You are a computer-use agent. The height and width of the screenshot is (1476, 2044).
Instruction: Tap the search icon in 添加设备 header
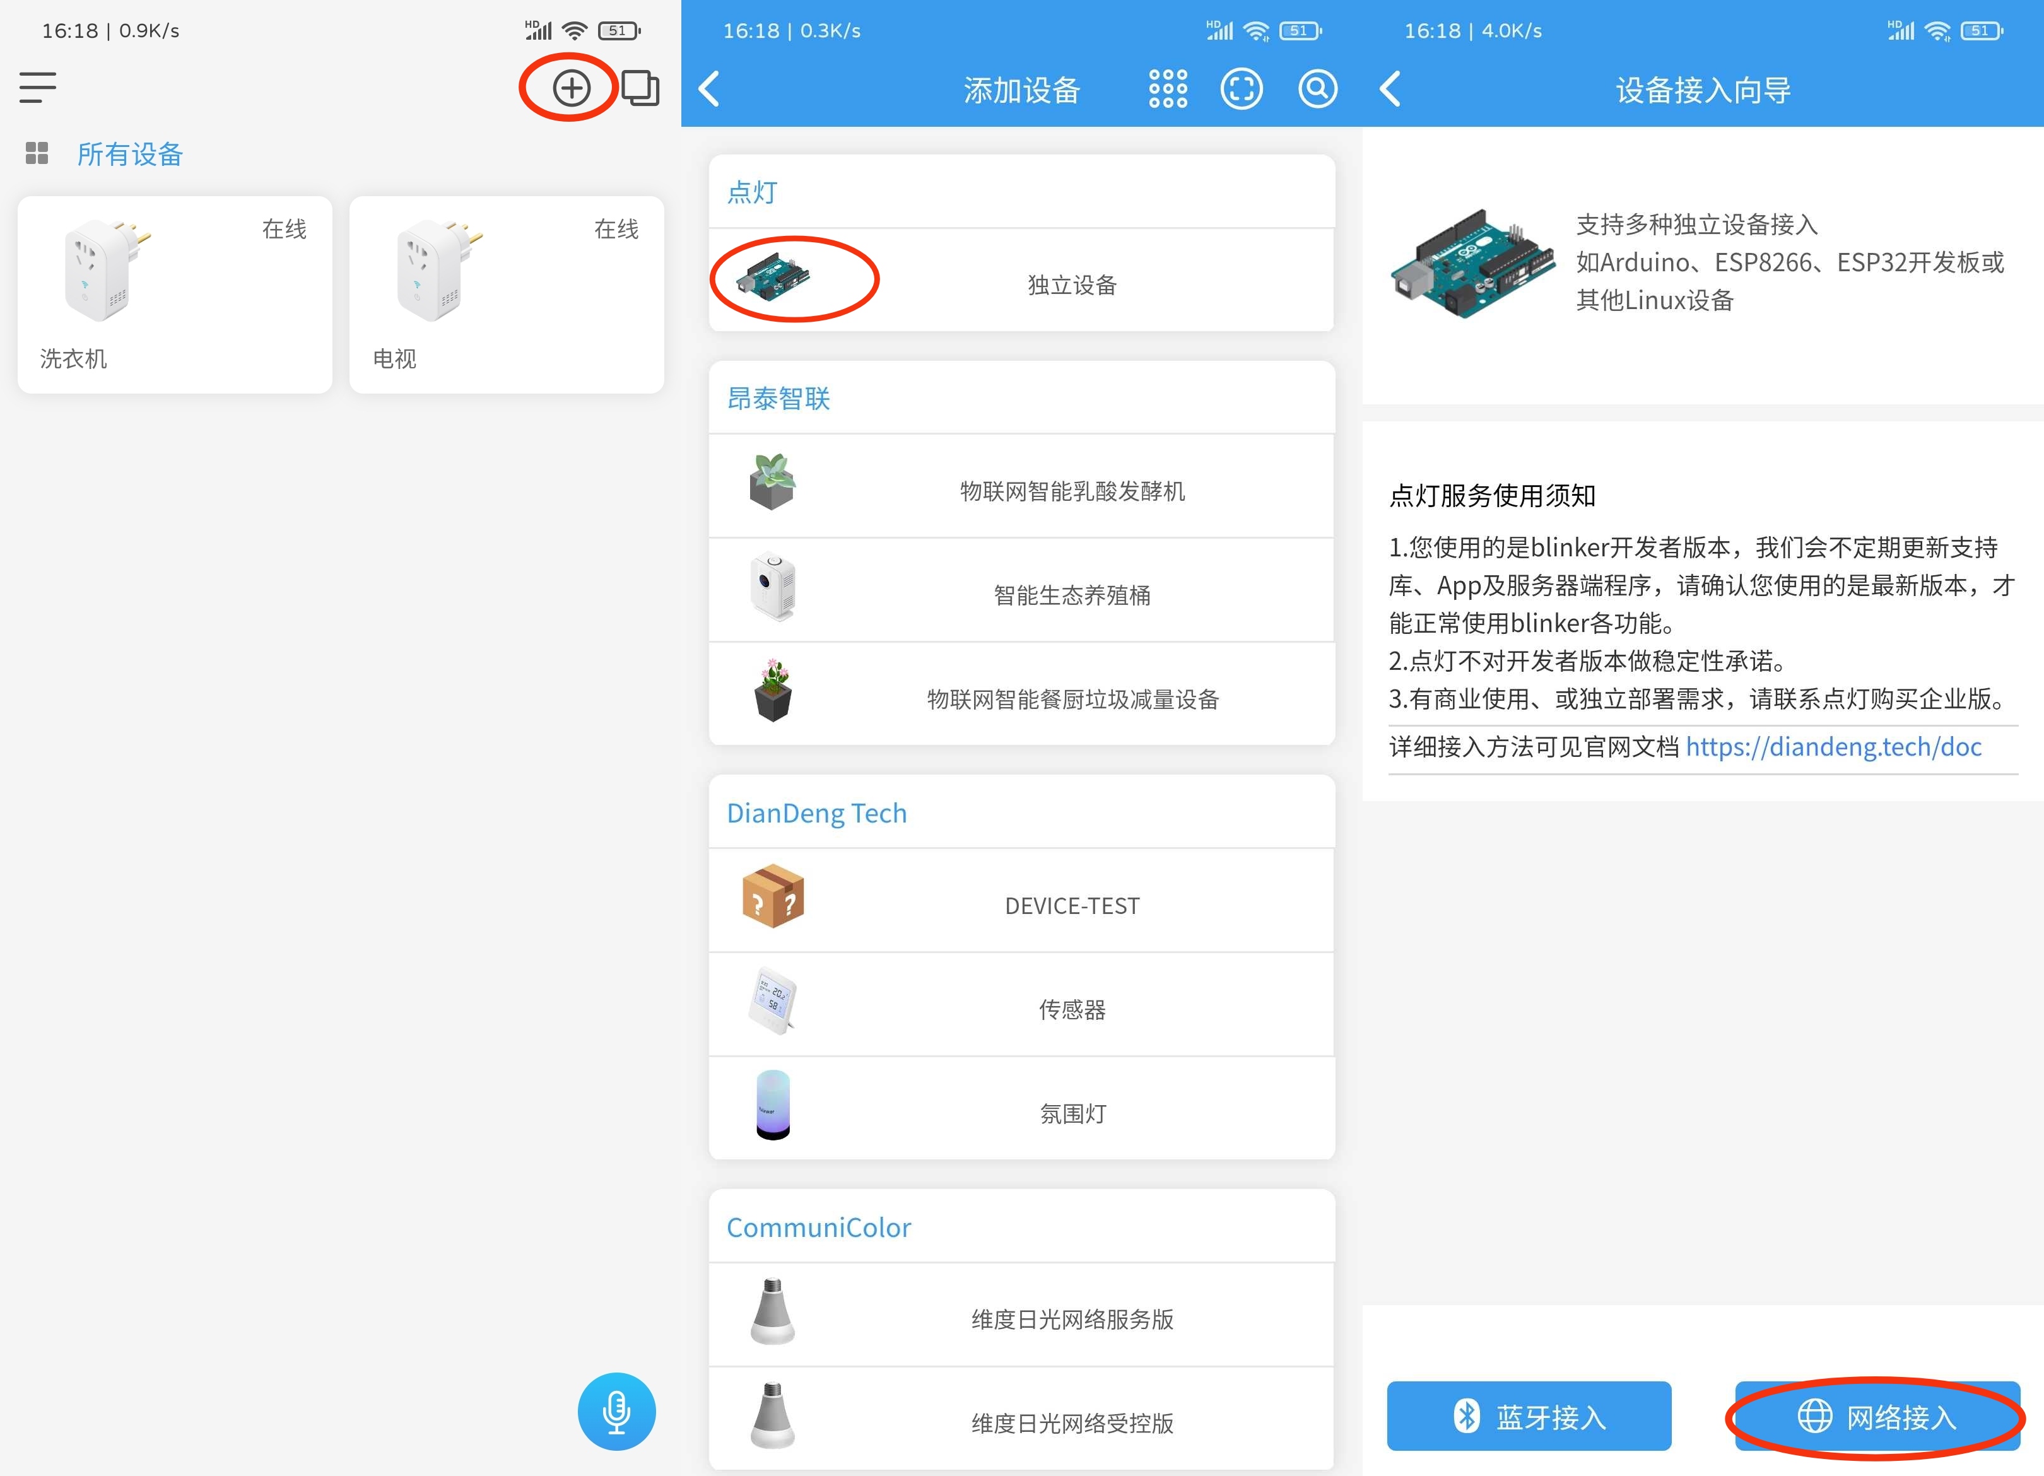tap(1317, 89)
